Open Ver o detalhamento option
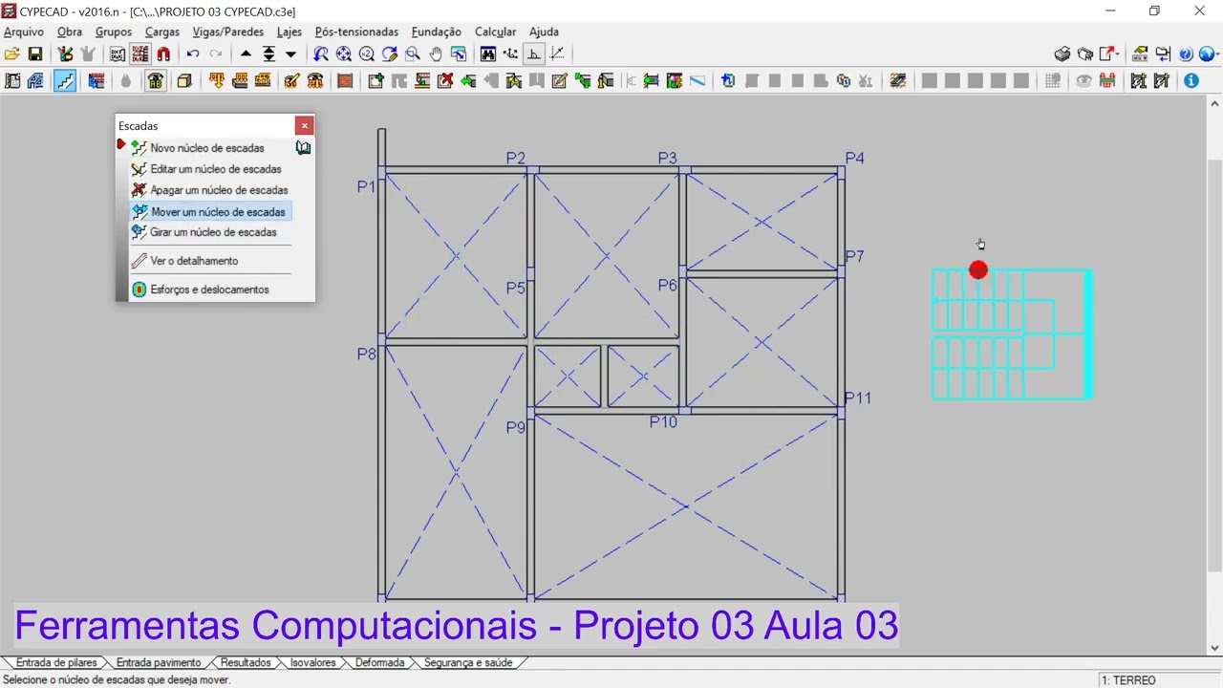This screenshot has width=1223, height=688. point(194,261)
